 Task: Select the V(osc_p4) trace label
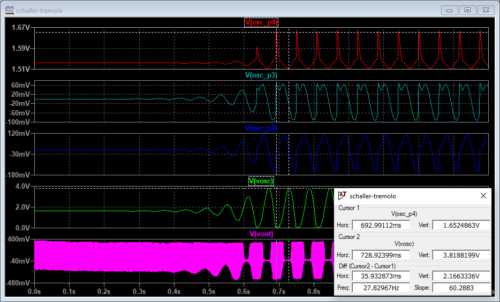[x=261, y=22]
